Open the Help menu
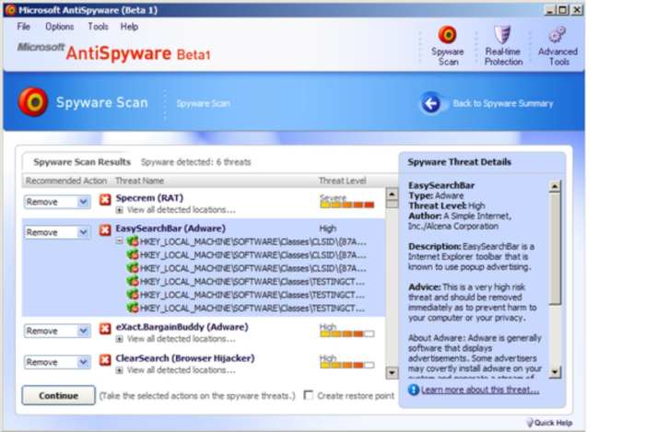 [x=129, y=27]
